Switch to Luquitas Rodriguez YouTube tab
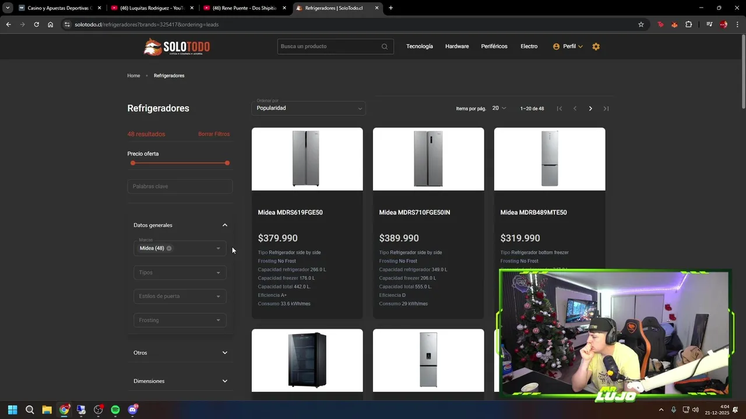Viewport: 746px width, 419px height. pos(152,8)
